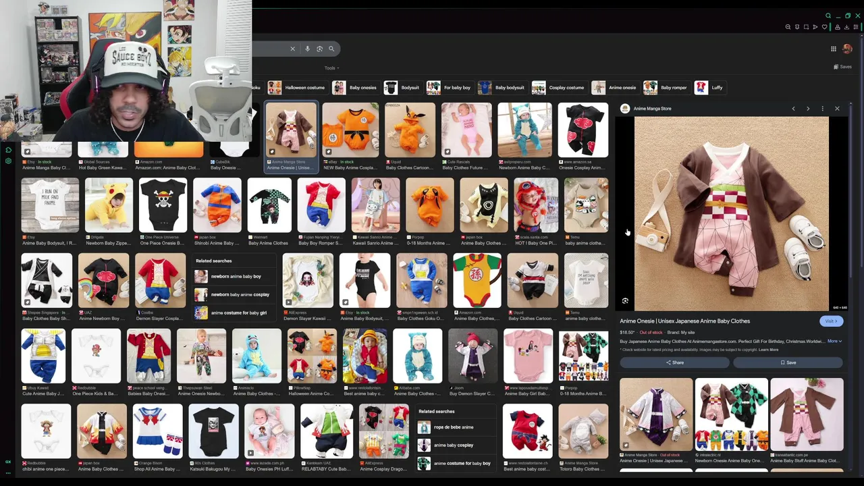The height and width of the screenshot is (486, 864).
Task: Open the Akatsuki red cloud onesie thumbnail
Action: tap(583, 130)
